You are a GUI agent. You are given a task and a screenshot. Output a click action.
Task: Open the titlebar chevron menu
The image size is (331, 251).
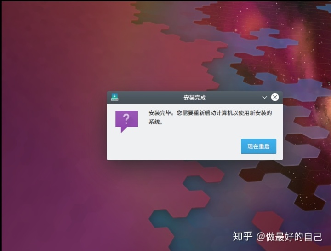tap(264, 98)
